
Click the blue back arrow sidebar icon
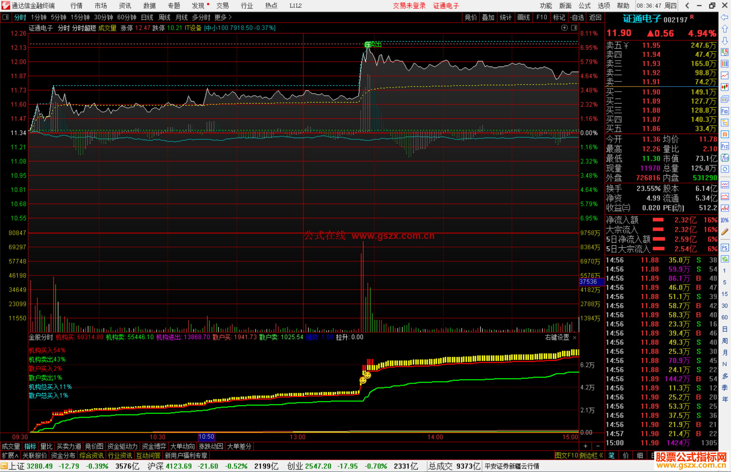725,17
